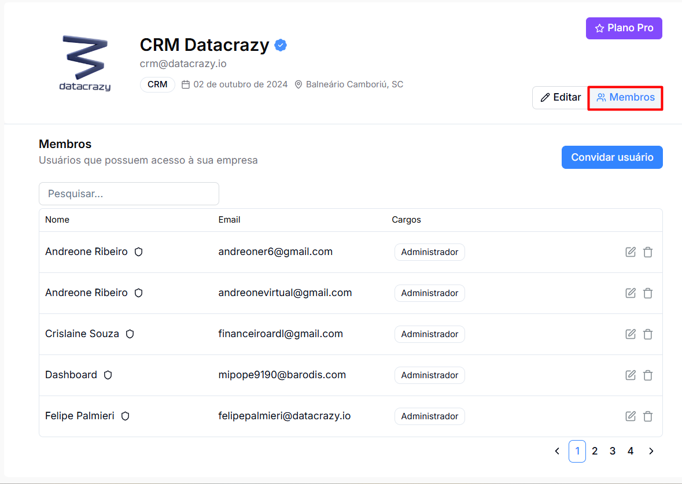682x484 pixels.
Task: Delete the andreoner6@gmail.com member
Action: [648, 252]
